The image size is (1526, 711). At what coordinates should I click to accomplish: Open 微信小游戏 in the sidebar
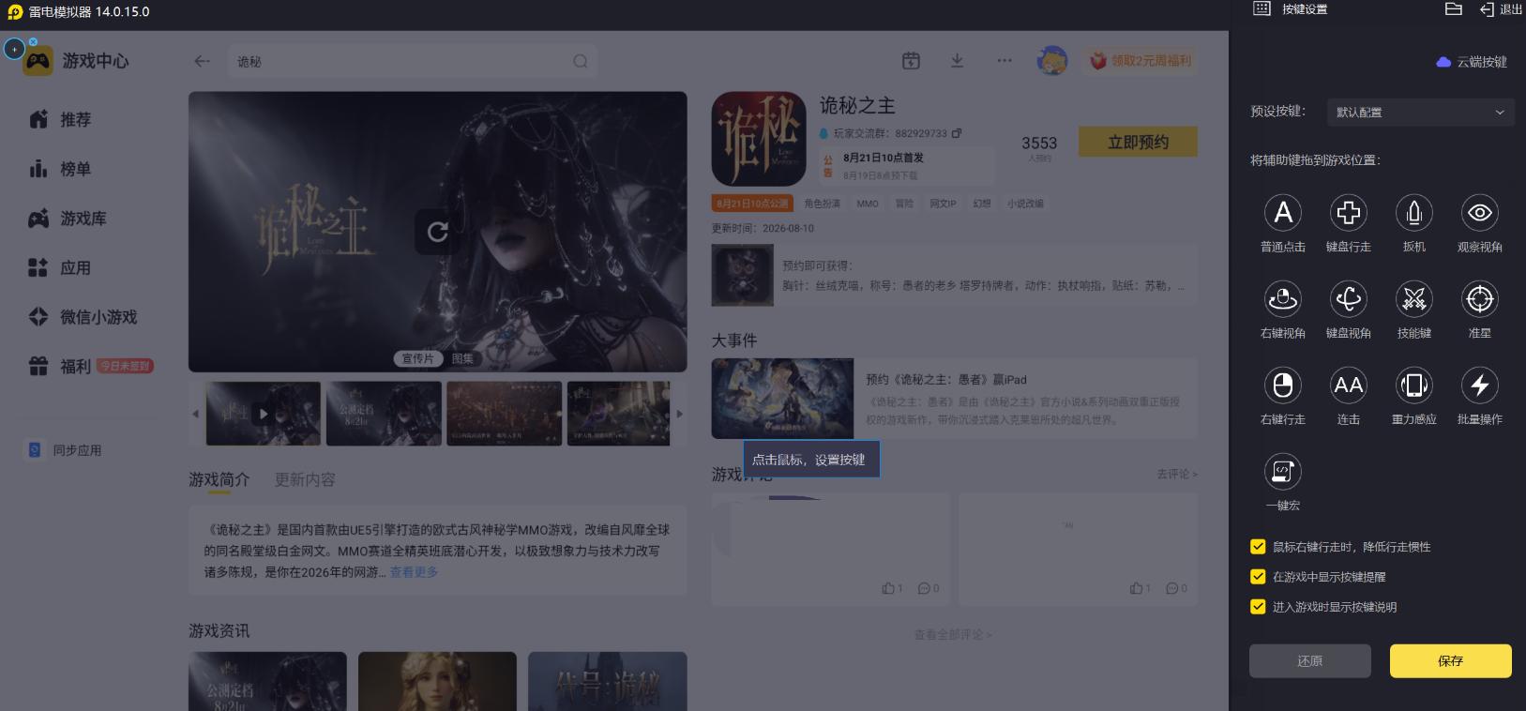83,317
